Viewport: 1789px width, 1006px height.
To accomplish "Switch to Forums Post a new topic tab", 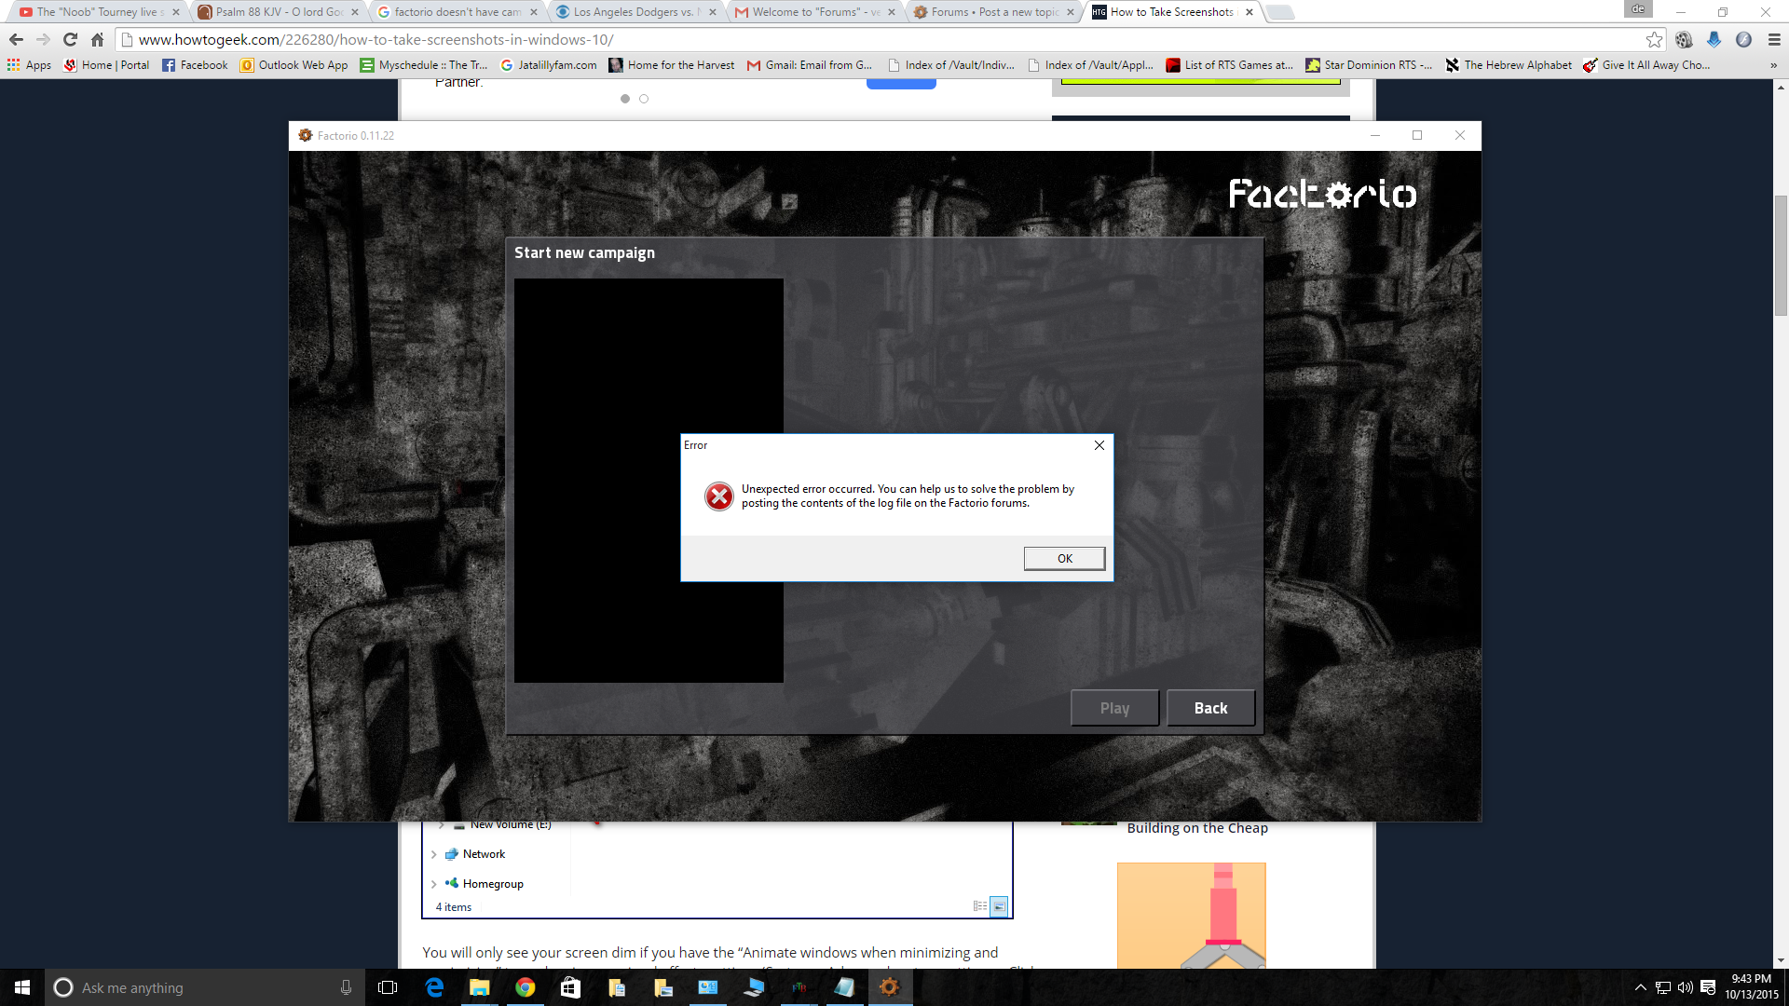I will [993, 12].
